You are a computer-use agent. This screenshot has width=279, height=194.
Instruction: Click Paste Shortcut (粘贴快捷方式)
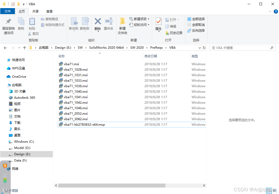[x=53, y=25]
